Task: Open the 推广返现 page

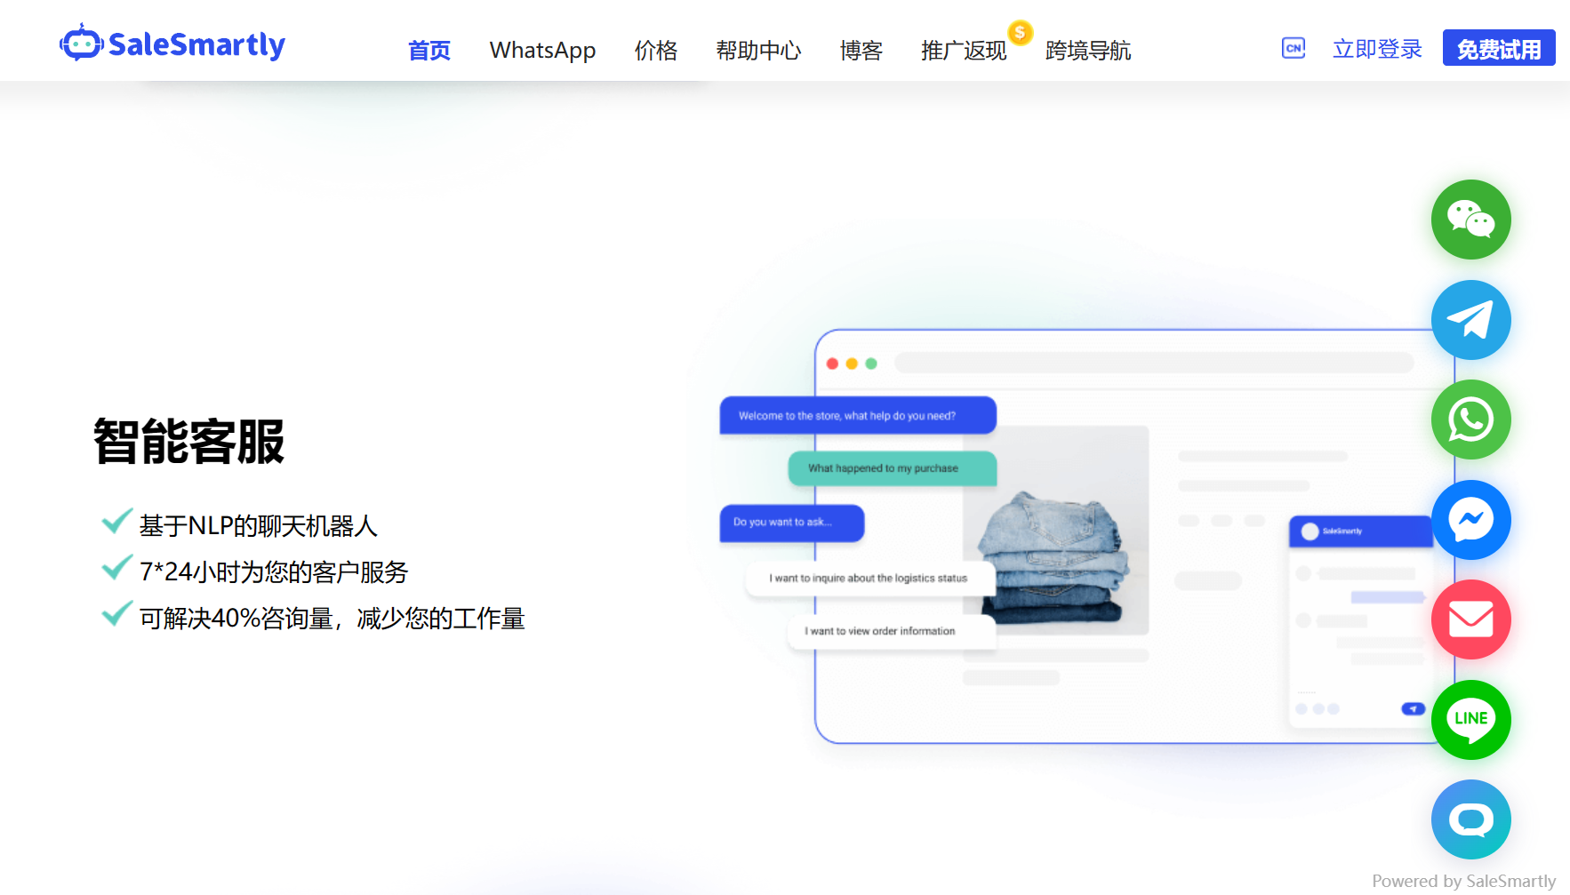Action: click(964, 50)
